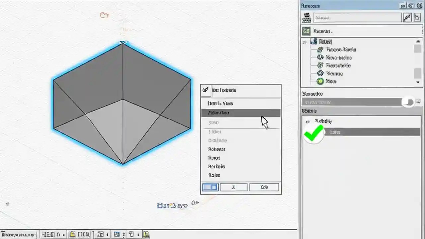The width and height of the screenshot is (425, 239).
Task: Click the gear icon on the second tree item
Action: coord(320,57)
